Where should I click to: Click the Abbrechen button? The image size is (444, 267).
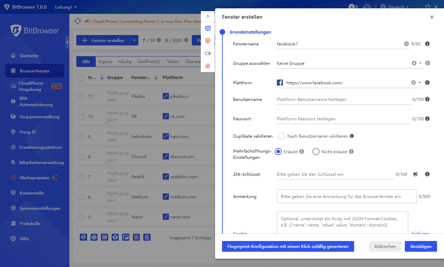pos(385,246)
